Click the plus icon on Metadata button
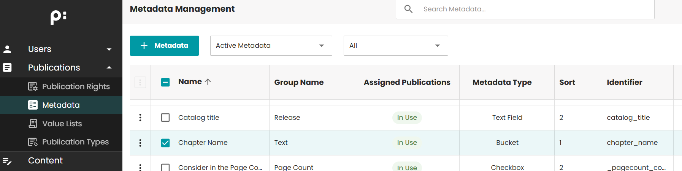The image size is (682, 171). [x=144, y=45]
